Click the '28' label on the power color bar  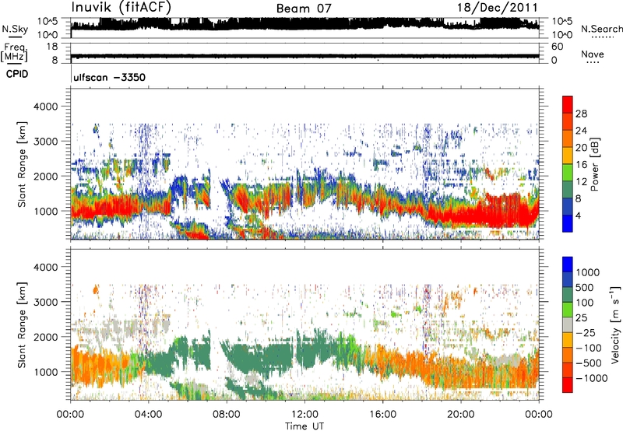[x=581, y=114]
